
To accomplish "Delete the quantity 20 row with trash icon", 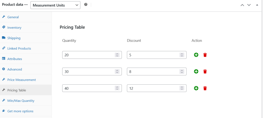I will 205,55.
